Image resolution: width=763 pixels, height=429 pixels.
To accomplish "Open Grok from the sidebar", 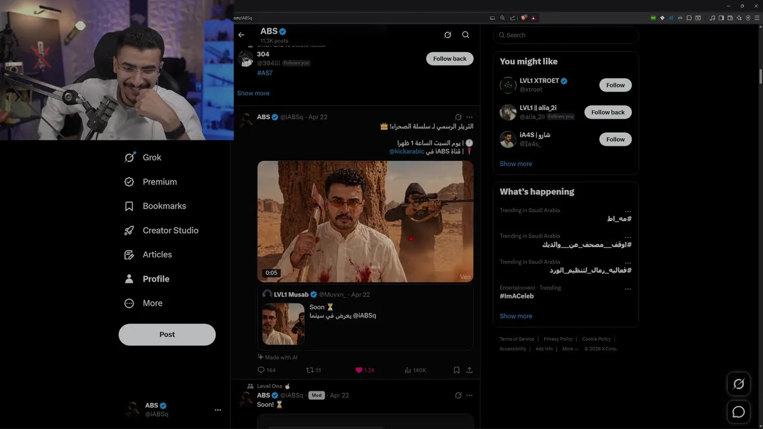I will pyautogui.click(x=142, y=157).
